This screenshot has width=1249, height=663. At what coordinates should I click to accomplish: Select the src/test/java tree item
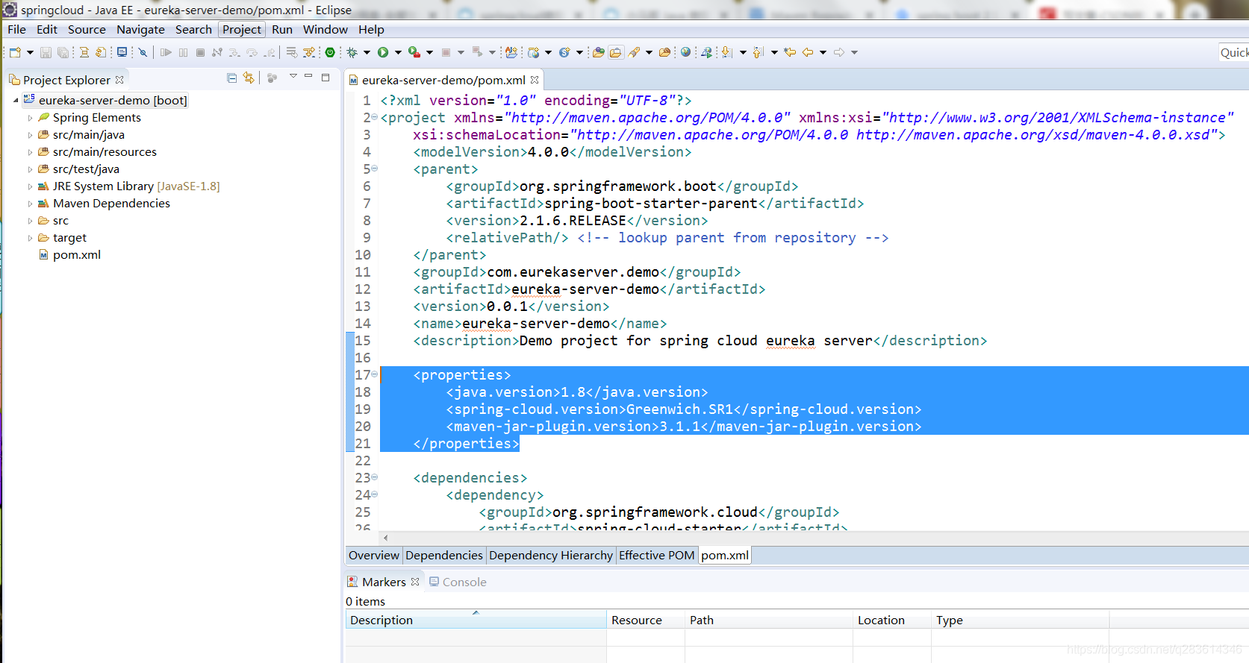point(86,169)
